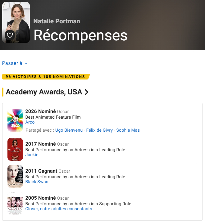Viewport: 205px width, 222px height.
Task: Click the 96 victoires & 185 nominations badge
Action: click(45, 77)
